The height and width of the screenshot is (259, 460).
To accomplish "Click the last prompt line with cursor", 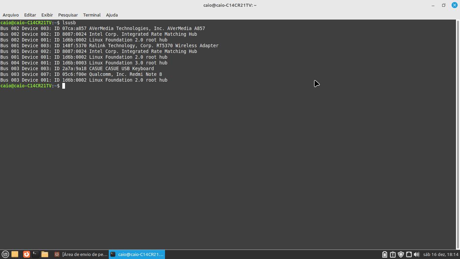I will point(33,86).
